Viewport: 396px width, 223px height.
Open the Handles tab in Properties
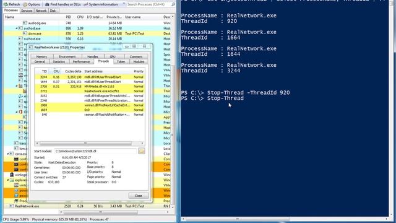[93, 56]
